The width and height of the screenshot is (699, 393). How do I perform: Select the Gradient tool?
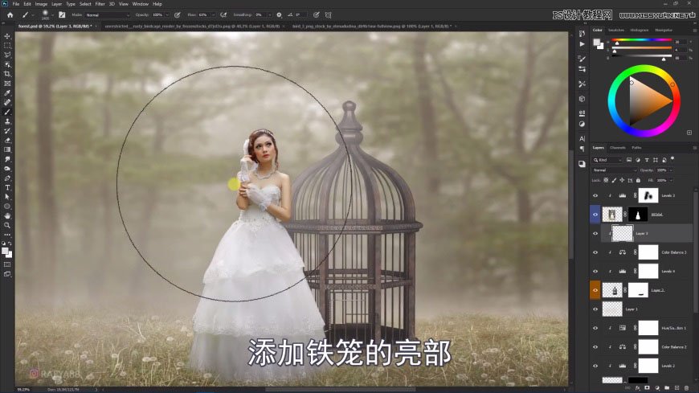pos(7,149)
